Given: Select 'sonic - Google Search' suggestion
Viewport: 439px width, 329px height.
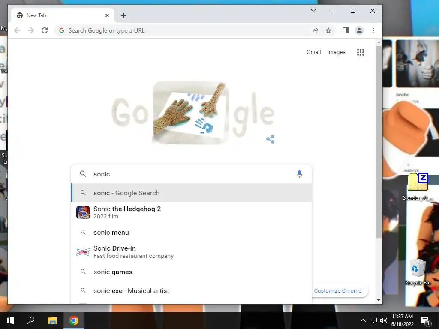Looking at the screenshot, I should (192, 193).
